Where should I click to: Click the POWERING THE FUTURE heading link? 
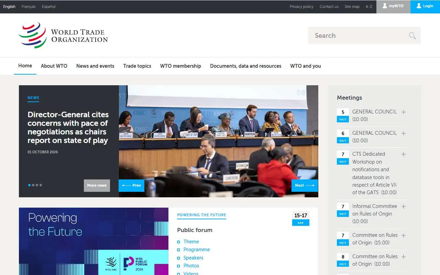(x=201, y=215)
